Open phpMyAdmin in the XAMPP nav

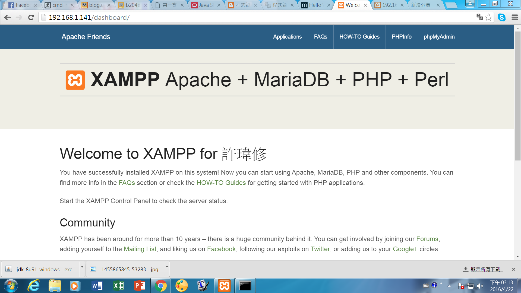point(439,37)
